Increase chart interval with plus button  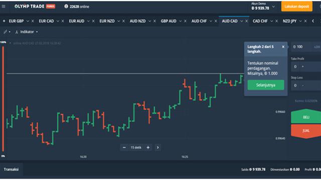148,147
